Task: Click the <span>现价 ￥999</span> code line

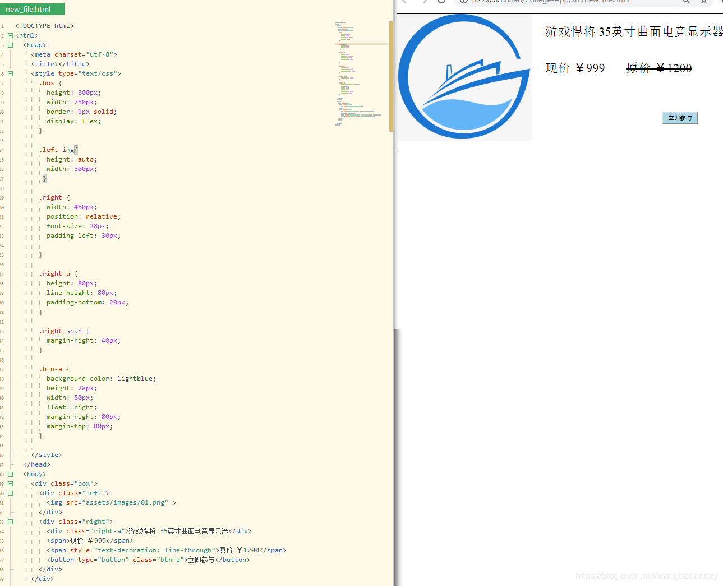Action: (x=90, y=541)
